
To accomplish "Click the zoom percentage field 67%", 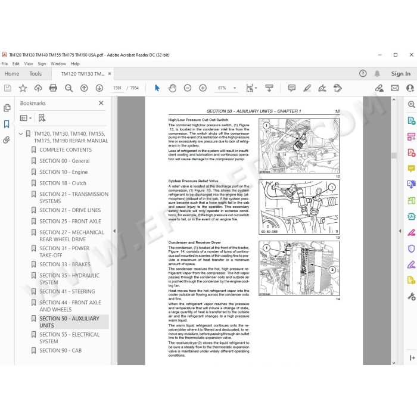I will coord(222,88).
